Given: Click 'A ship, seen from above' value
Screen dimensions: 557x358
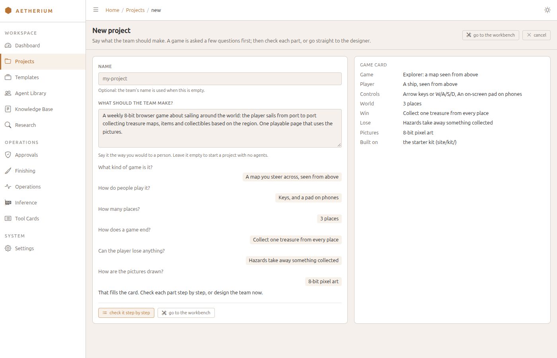Looking at the screenshot, I should (430, 84).
